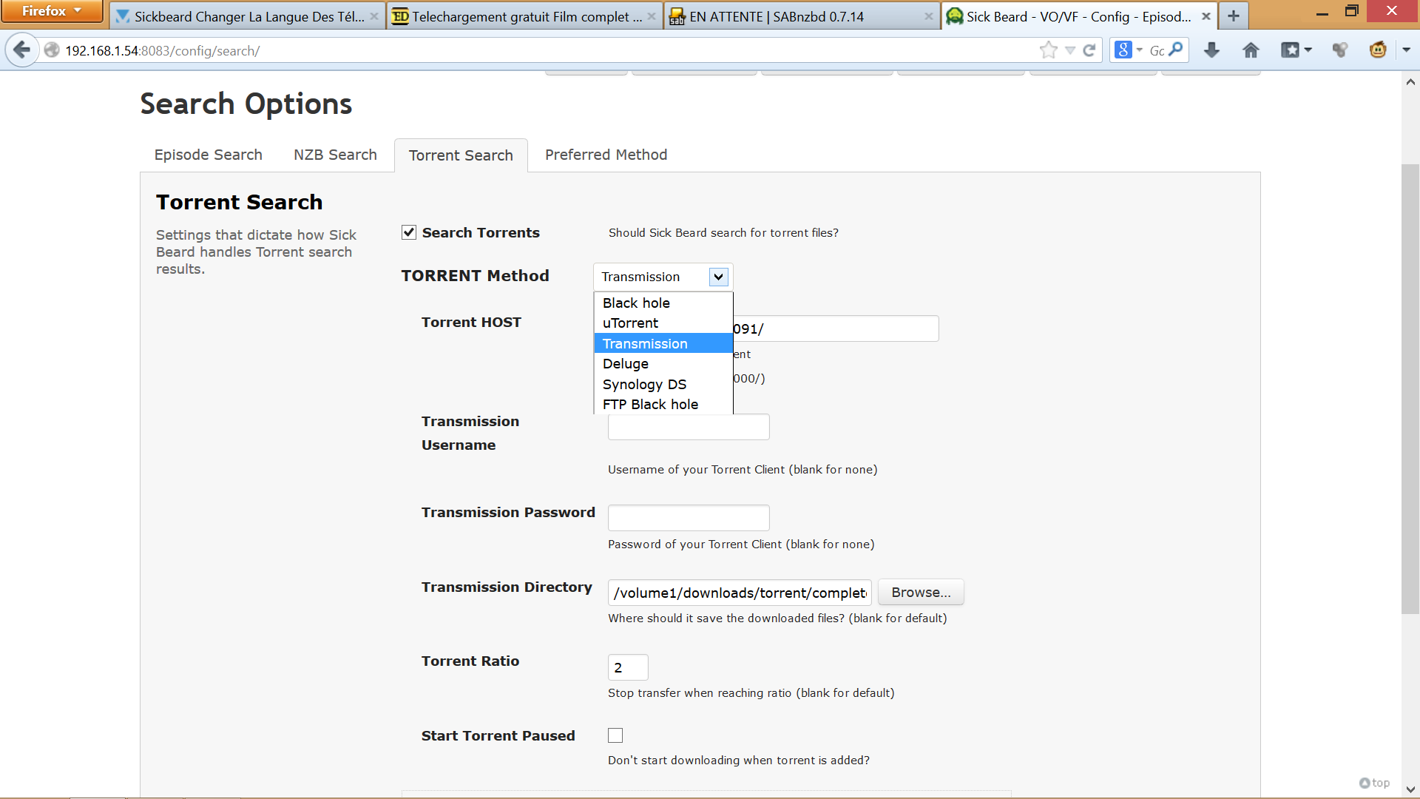Image resolution: width=1420 pixels, height=799 pixels.
Task: Click the browser back arrow button
Action: coord(21,50)
